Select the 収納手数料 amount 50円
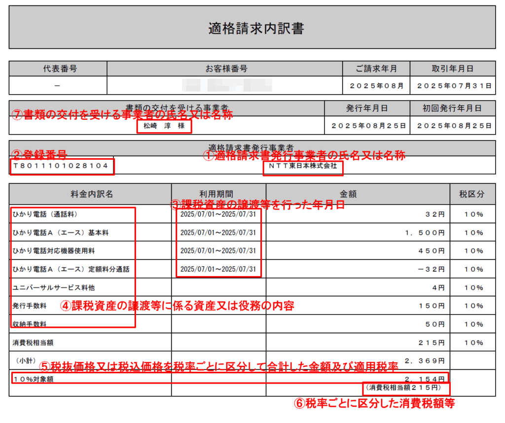This screenshot has height=423, width=505. click(x=435, y=324)
